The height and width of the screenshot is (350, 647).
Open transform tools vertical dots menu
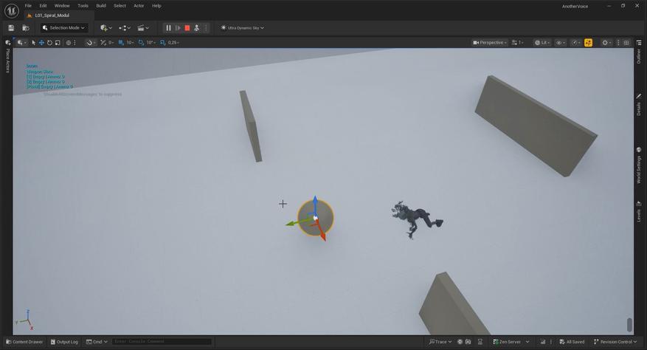coord(75,43)
